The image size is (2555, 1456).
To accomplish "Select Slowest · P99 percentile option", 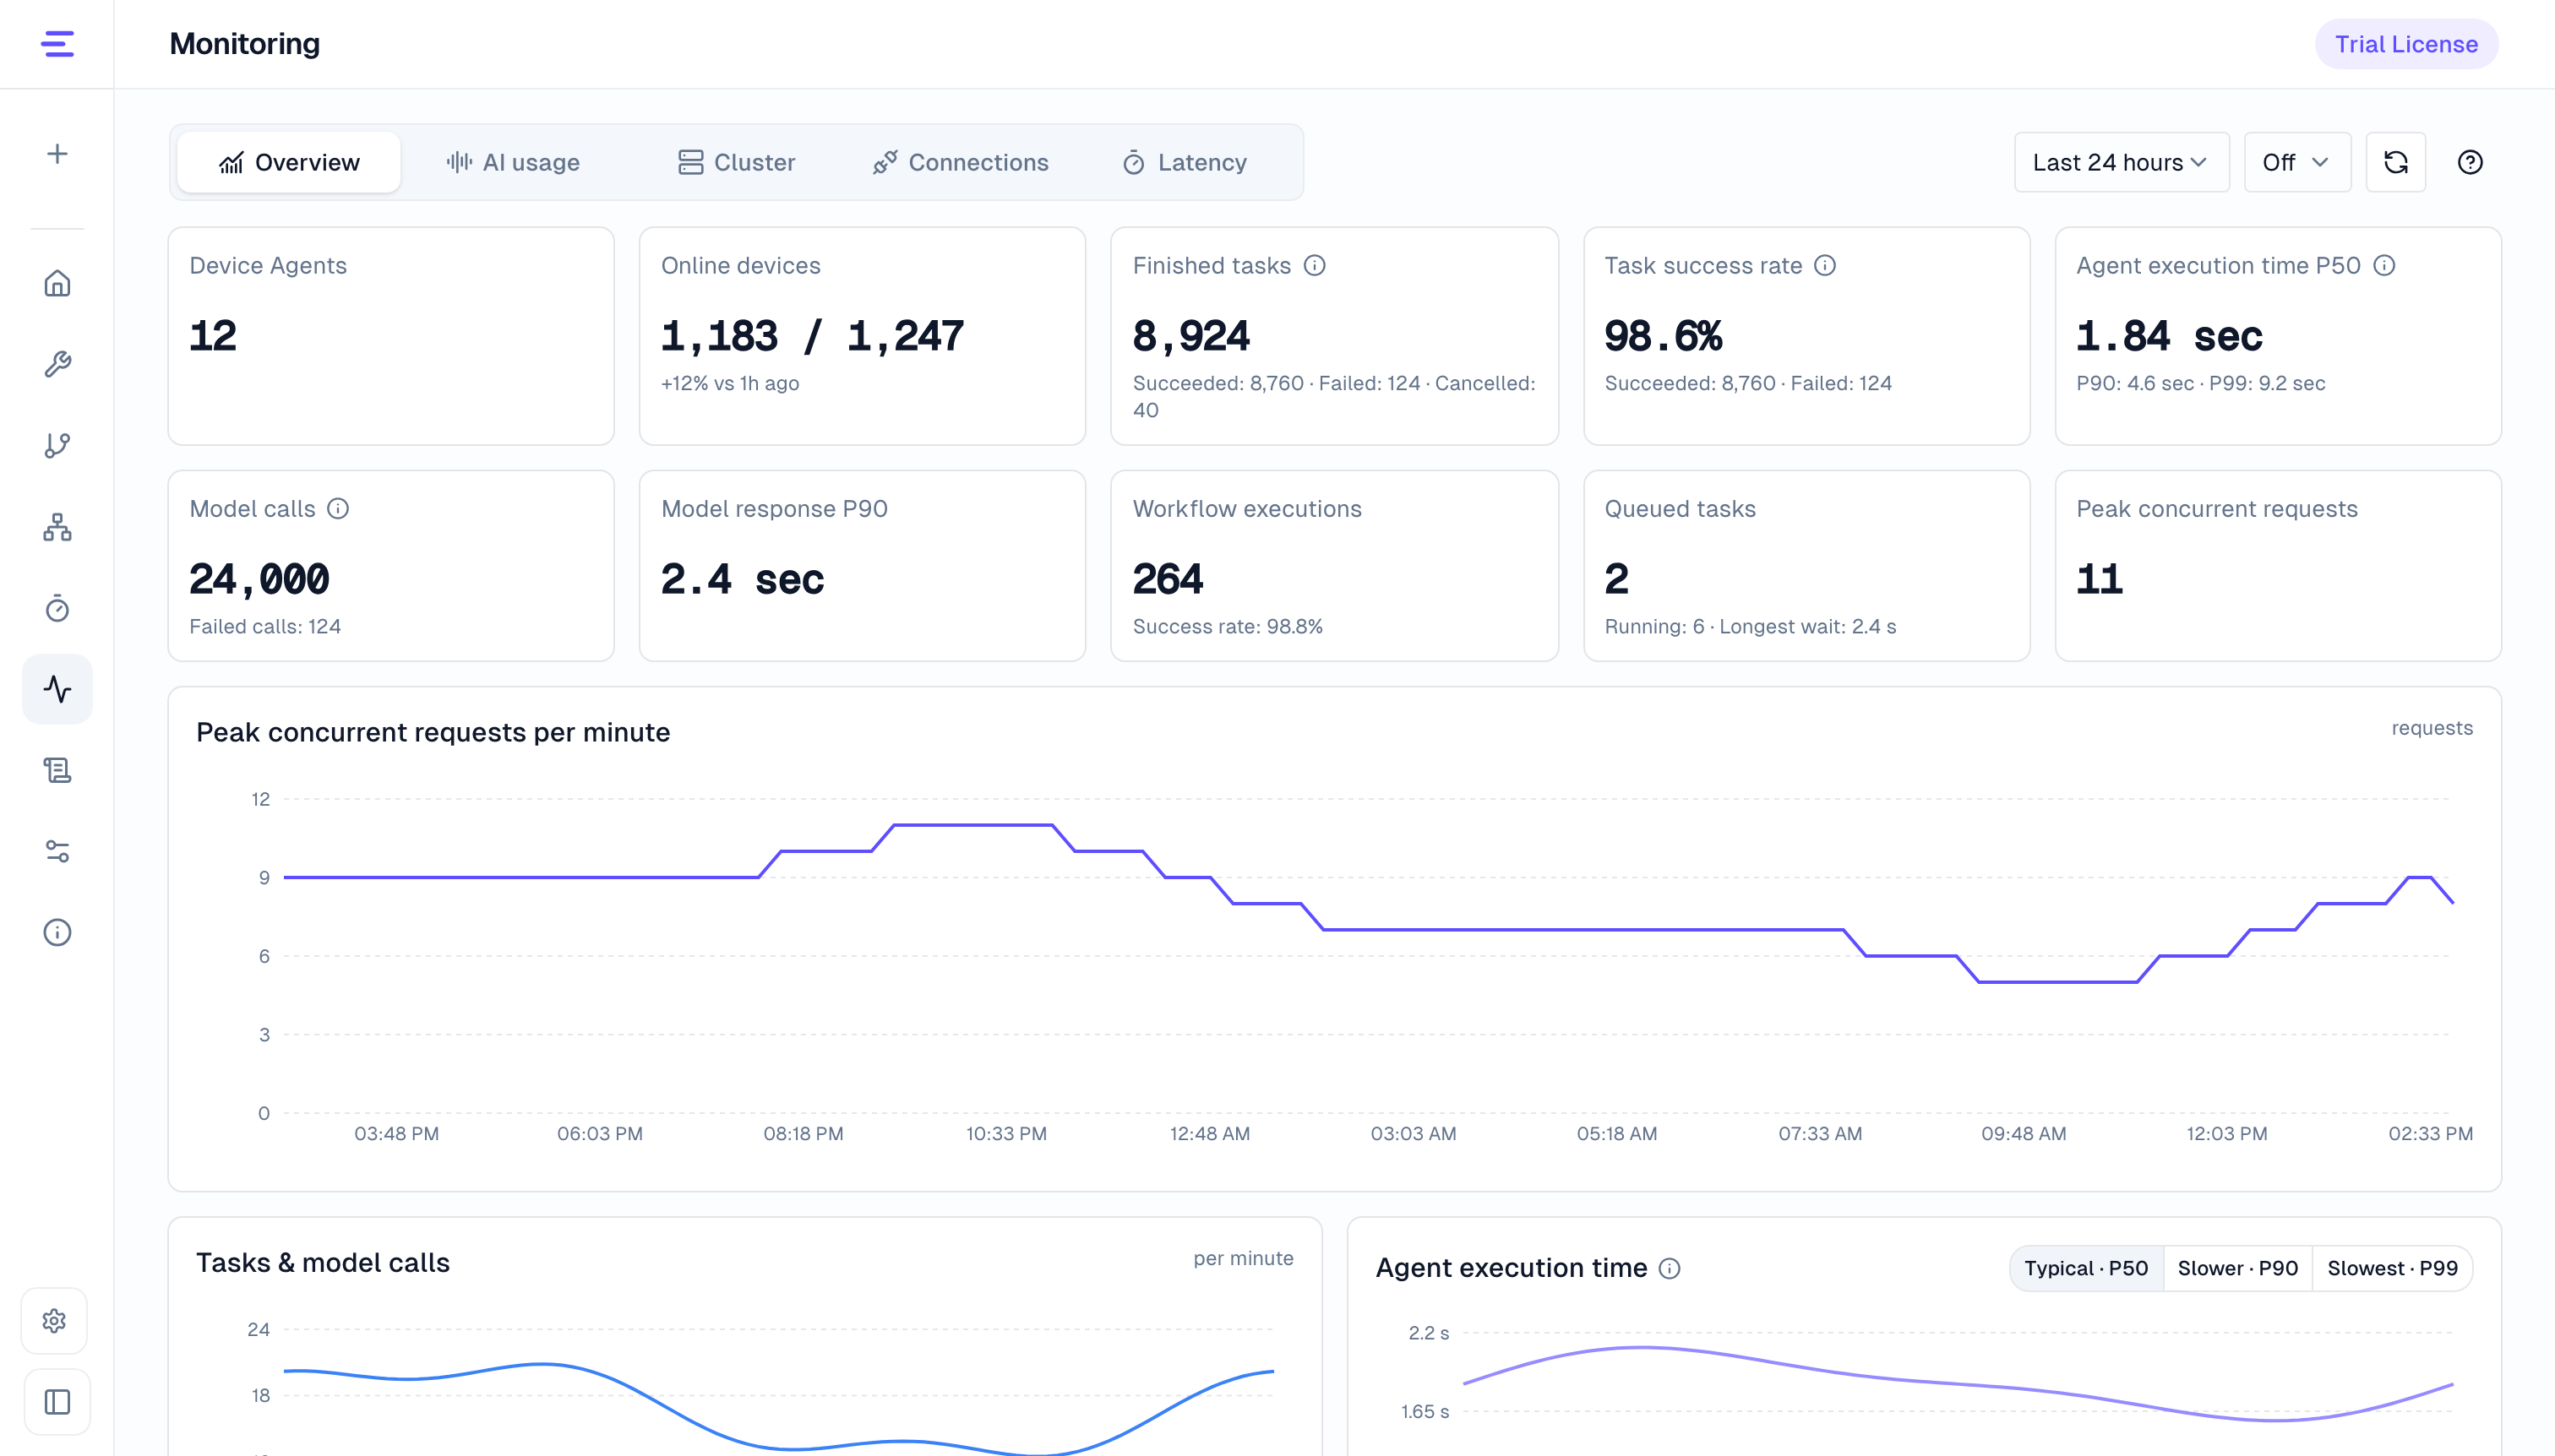I will click(x=2392, y=1268).
